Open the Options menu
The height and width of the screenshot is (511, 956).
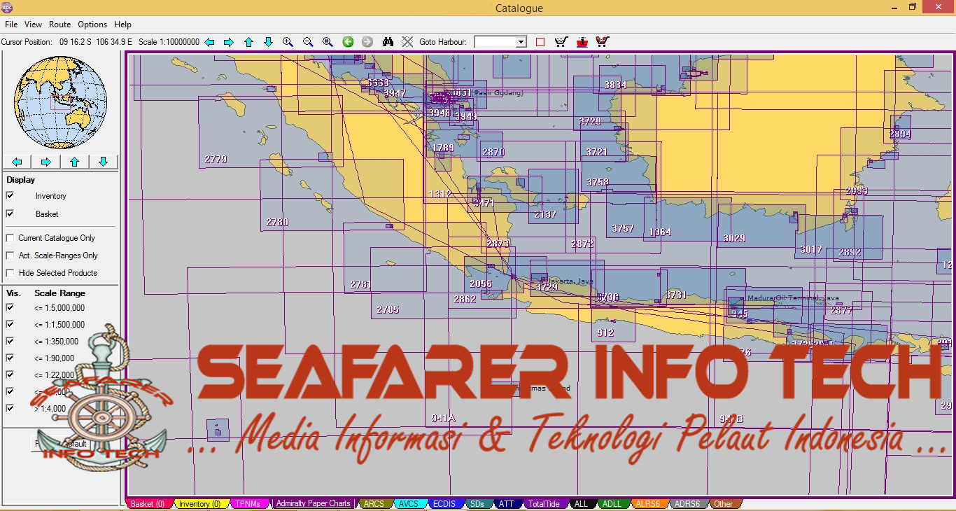click(92, 24)
